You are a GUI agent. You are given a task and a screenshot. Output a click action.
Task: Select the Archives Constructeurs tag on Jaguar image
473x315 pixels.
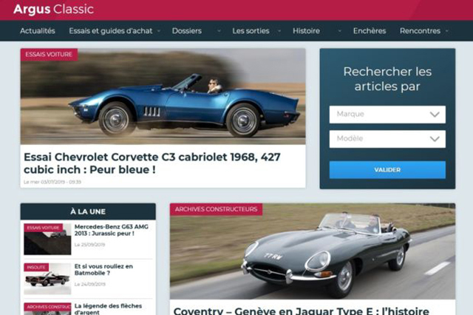(x=216, y=209)
